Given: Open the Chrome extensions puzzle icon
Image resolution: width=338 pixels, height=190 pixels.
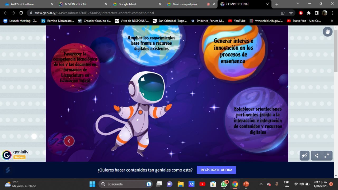Looking at the screenshot, I should [x=309, y=13].
